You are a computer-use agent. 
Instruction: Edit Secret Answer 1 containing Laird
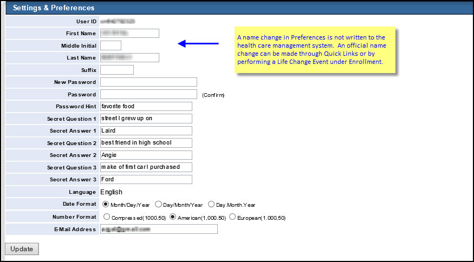[146, 130]
